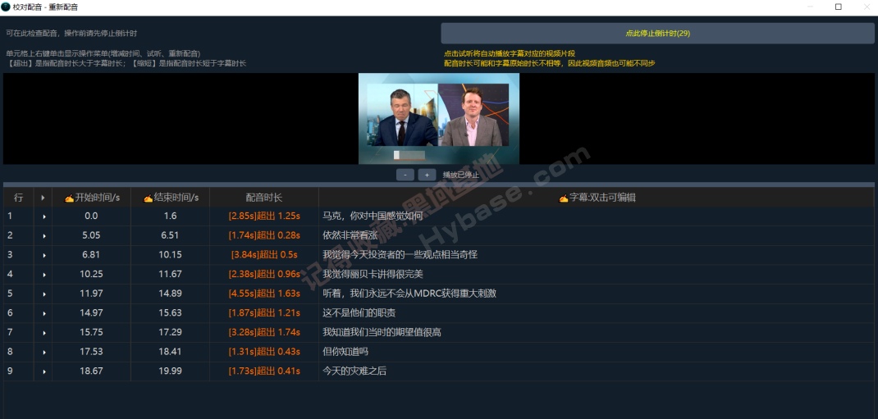The image size is (878, 419).
Task: Click the minus button under video
Action: click(x=405, y=175)
